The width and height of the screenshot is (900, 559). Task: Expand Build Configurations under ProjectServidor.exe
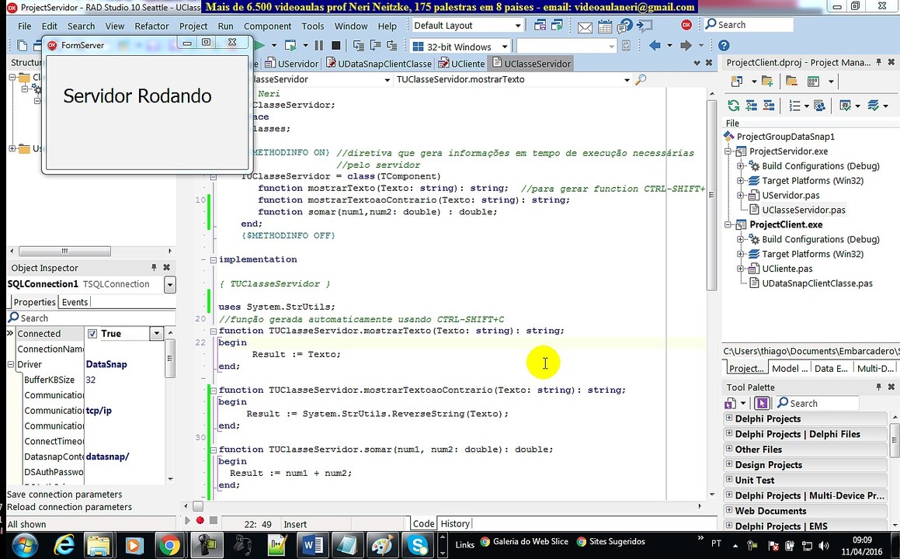tap(741, 166)
